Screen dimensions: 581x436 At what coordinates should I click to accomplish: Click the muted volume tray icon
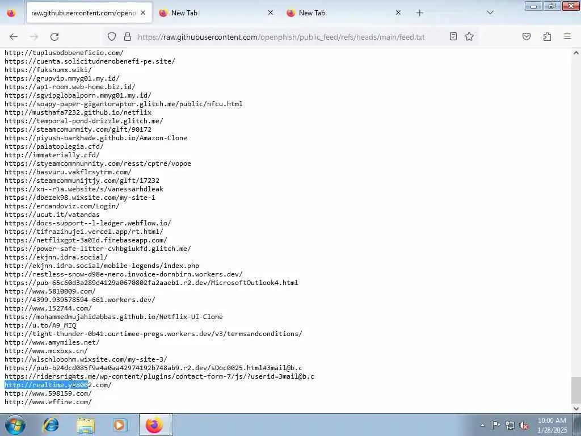point(524,425)
